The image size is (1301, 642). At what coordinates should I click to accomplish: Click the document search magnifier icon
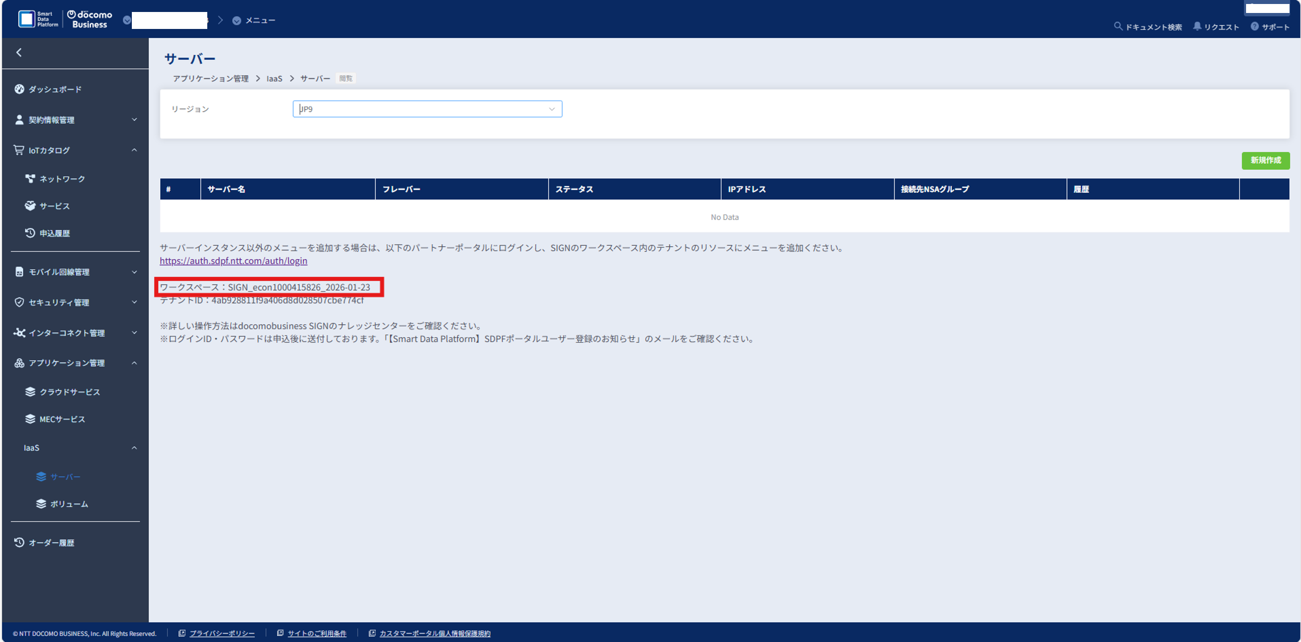click(1118, 26)
